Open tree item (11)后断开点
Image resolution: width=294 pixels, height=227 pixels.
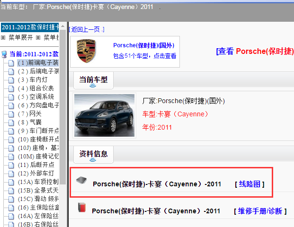point(36,165)
